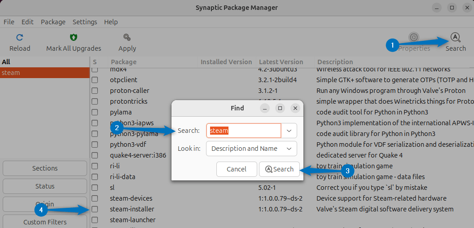
Task: Minimize the Find dialog
Action: 265,108
